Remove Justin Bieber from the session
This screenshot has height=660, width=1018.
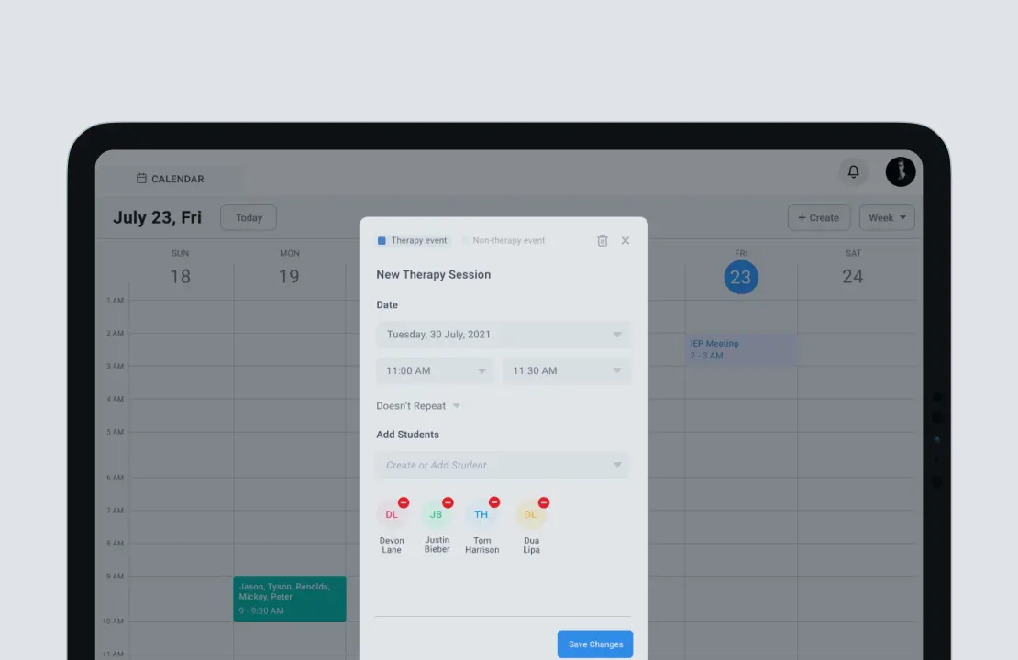[x=448, y=502]
